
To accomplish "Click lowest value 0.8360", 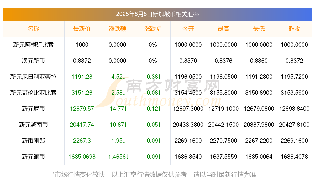I will 259,61.
